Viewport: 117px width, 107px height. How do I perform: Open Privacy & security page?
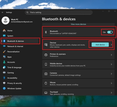pos(20,83)
